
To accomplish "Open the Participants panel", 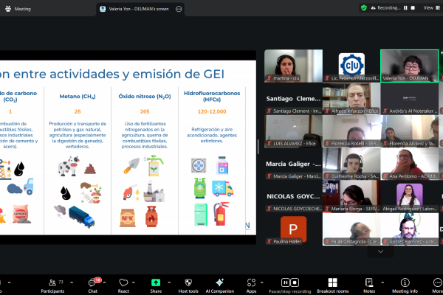I will [x=52, y=286].
